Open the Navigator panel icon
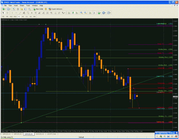The width and height of the screenshot is (179, 139). coord(21,9)
